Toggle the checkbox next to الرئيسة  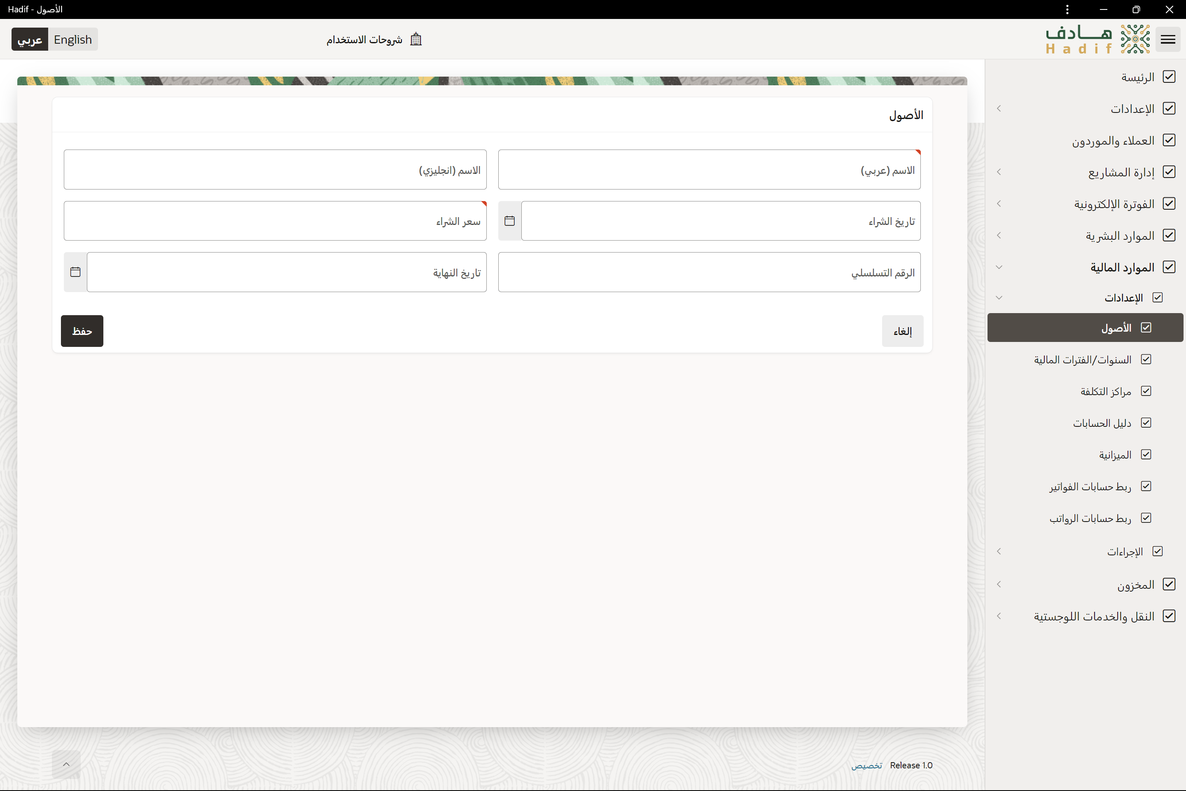pos(1170,76)
